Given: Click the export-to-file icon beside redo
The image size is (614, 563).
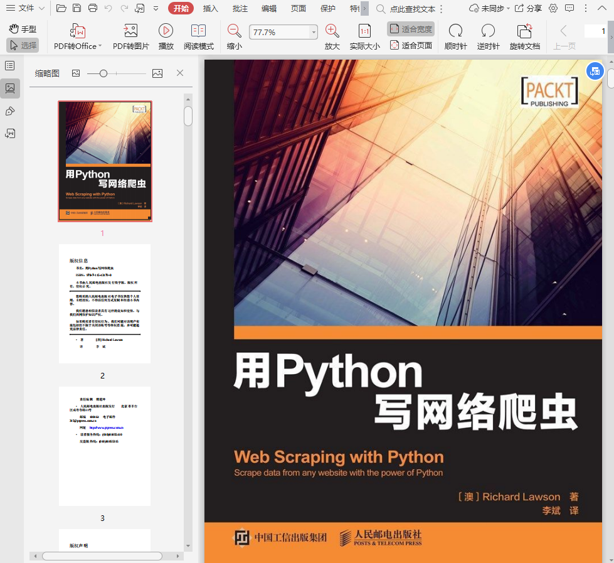Looking at the screenshot, I should click(140, 8).
